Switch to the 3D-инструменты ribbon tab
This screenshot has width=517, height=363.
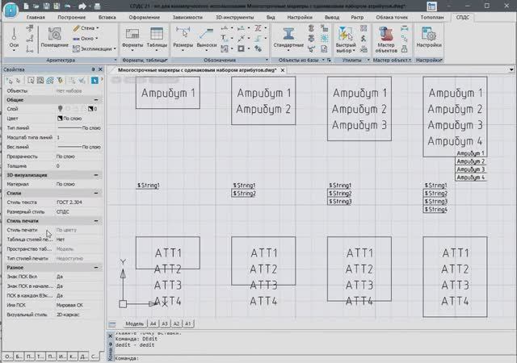(235, 18)
